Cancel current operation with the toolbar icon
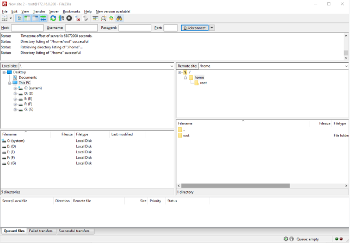 69,18
